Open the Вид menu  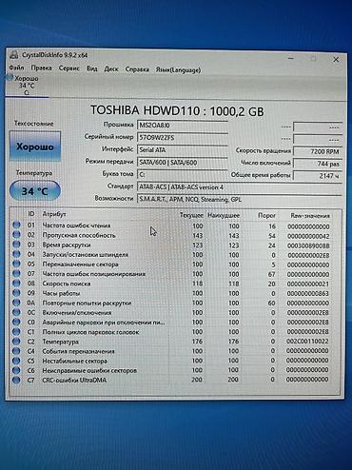click(92, 69)
